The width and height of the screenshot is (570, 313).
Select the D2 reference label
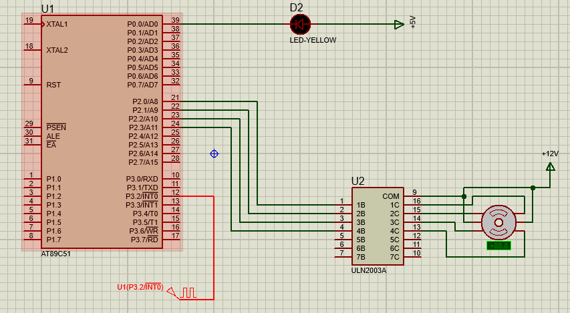coord(296,7)
